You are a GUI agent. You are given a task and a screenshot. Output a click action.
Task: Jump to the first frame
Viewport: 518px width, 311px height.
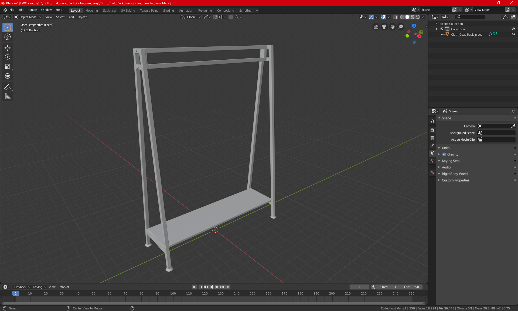201,287
